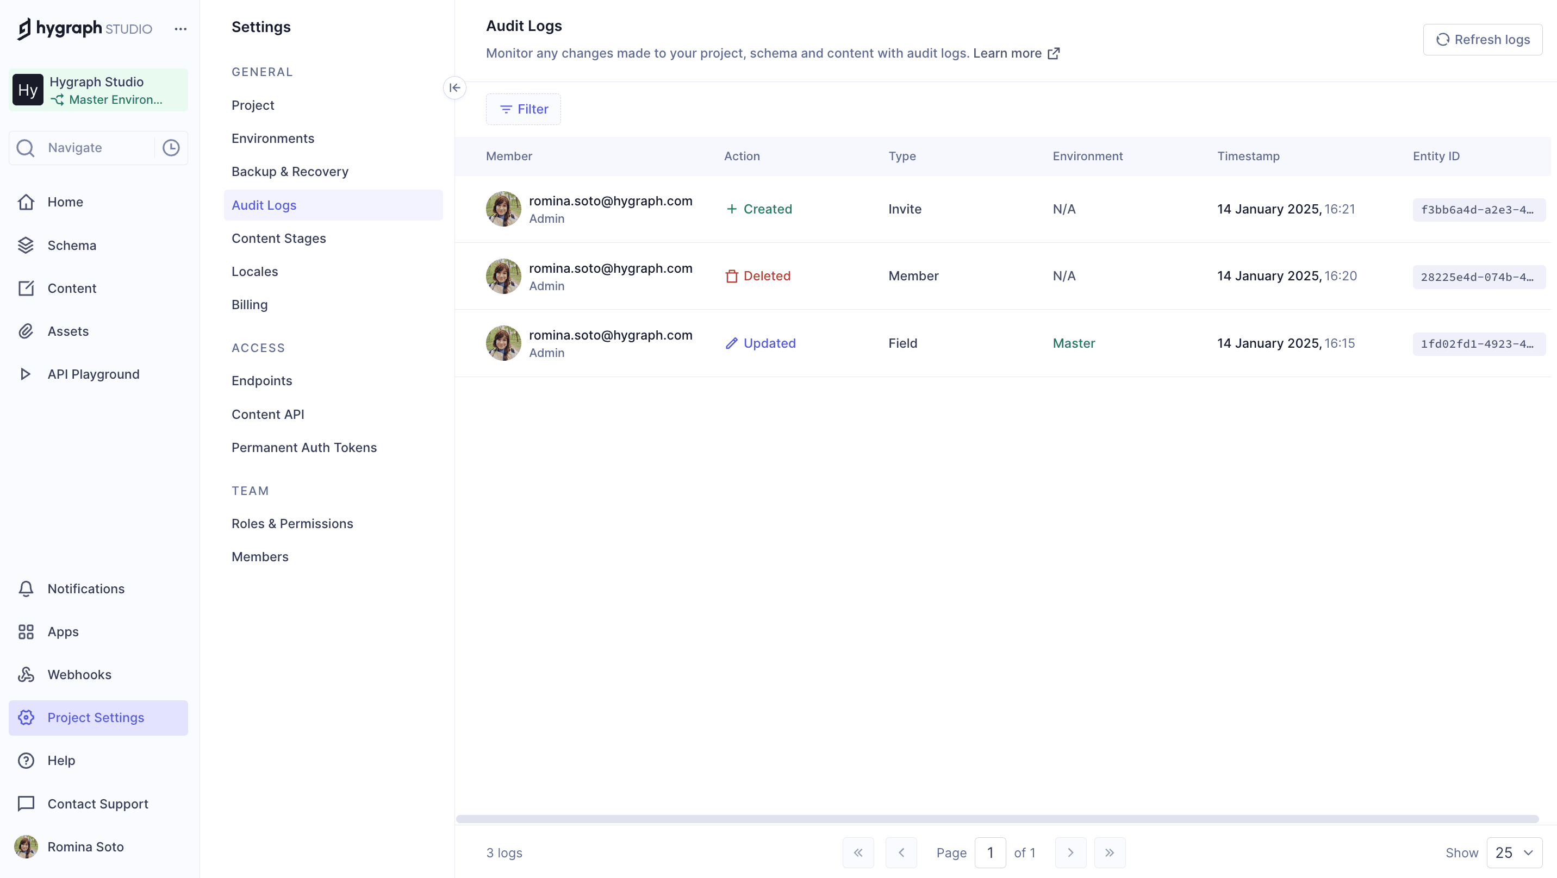The width and height of the screenshot is (1557, 878).
Task: Click the Refresh logs button
Action: pos(1483,39)
